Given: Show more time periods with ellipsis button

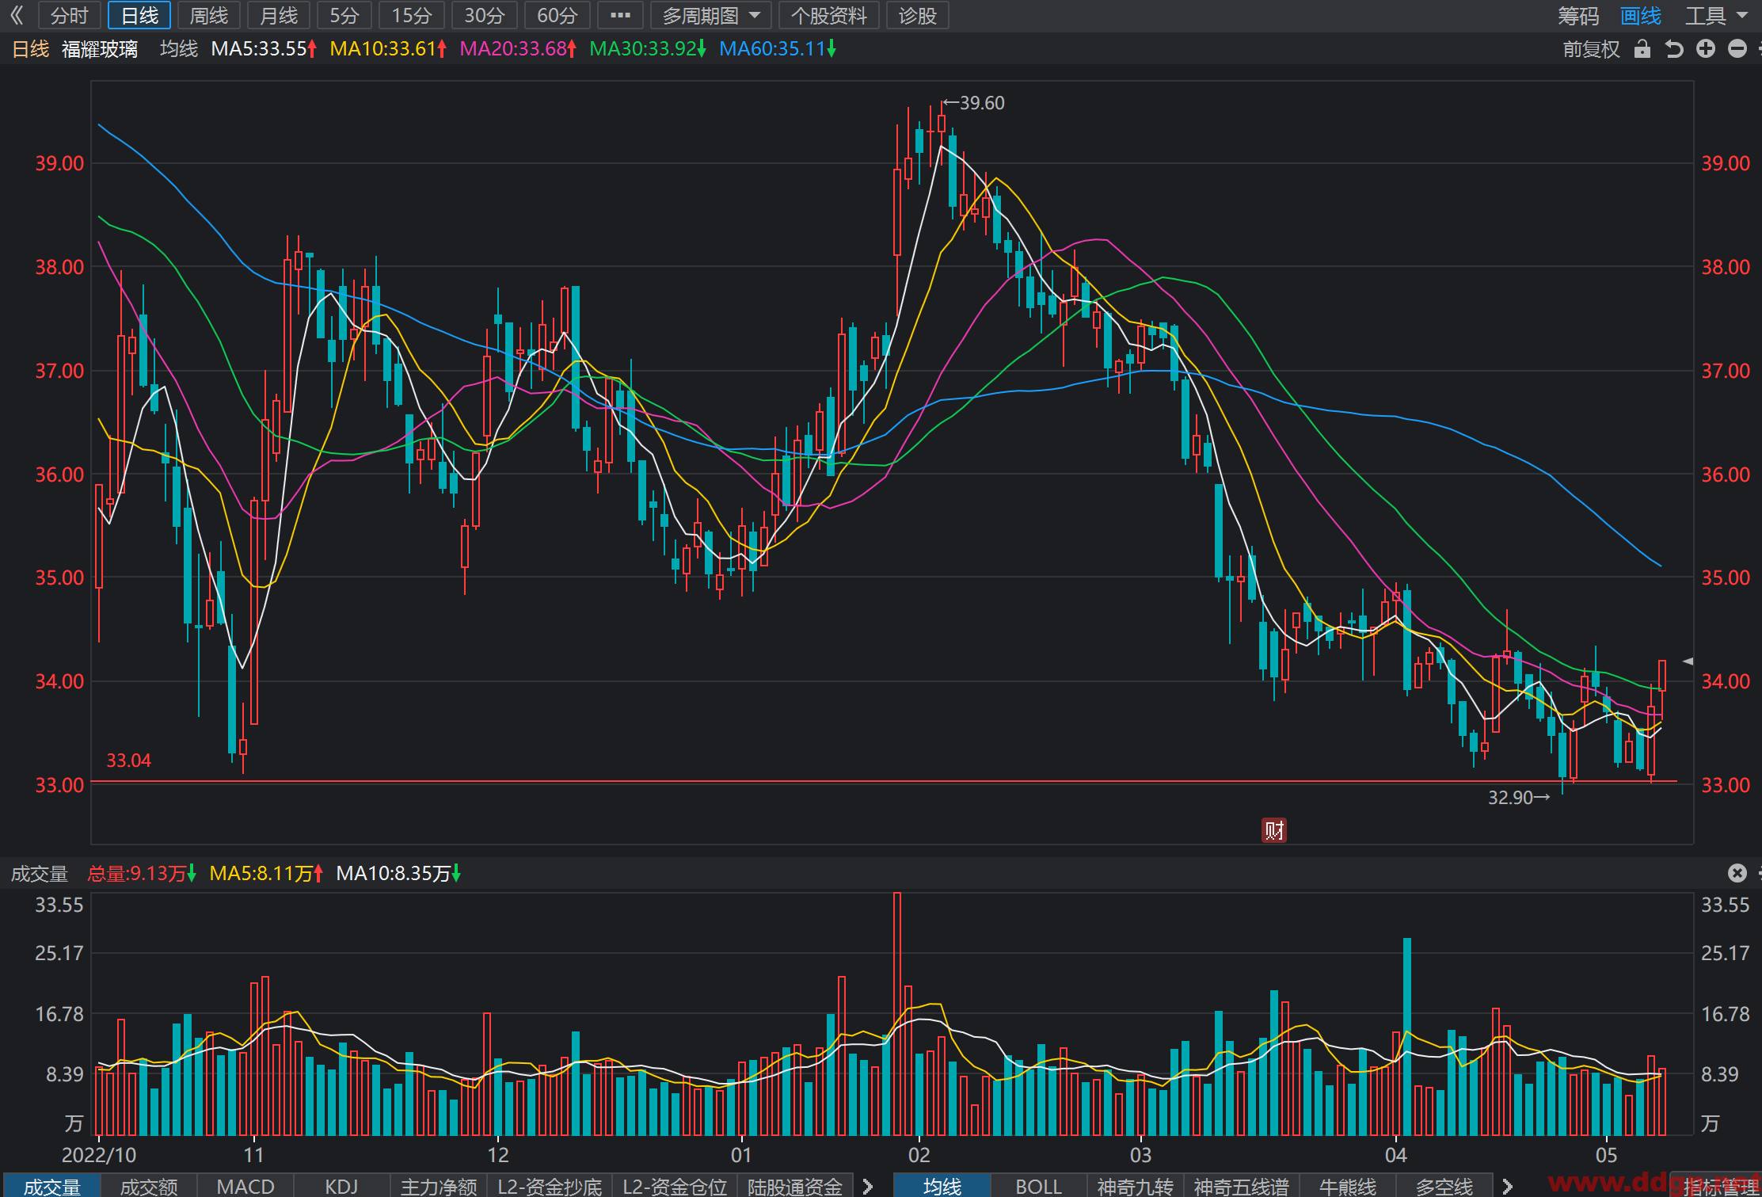Looking at the screenshot, I should click(x=620, y=16).
